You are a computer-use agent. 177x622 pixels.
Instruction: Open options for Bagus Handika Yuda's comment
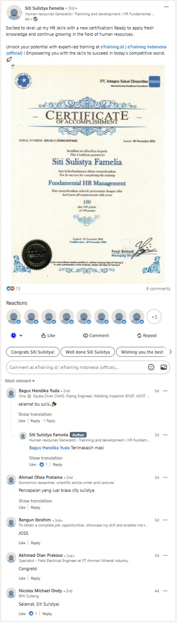coord(165,391)
